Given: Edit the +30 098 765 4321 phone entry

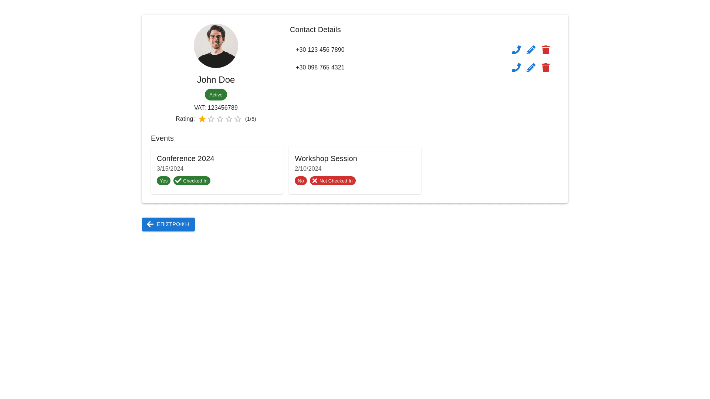Looking at the screenshot, I should click(x=531, y=68).
